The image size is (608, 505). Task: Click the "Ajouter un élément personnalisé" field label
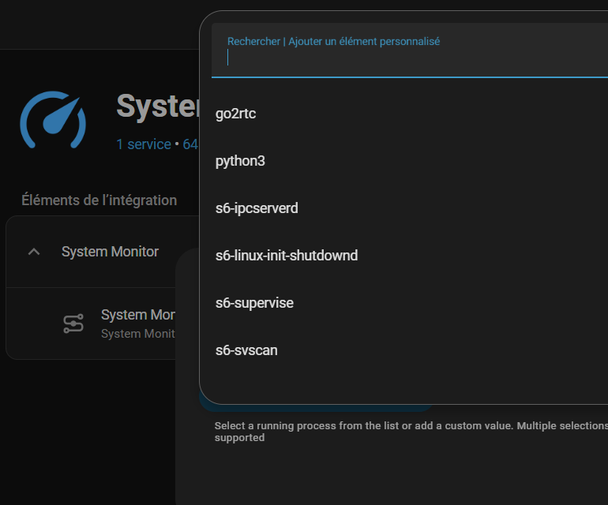(364, 41)
